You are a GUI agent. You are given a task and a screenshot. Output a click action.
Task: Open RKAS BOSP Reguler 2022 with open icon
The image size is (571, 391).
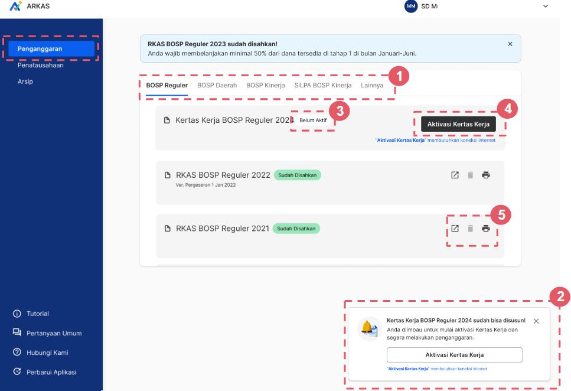[455, 175]
